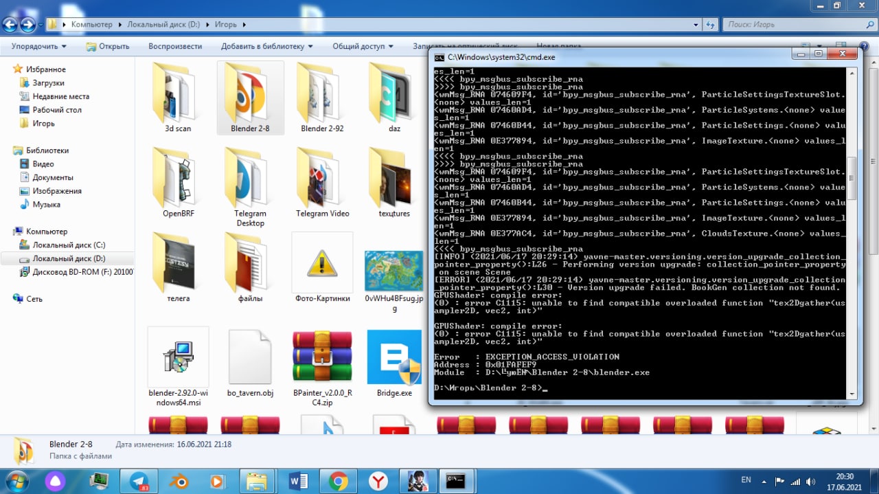Open the Общий доступ dropdown
Screen dimensions: 879x494
pos(363,46)
